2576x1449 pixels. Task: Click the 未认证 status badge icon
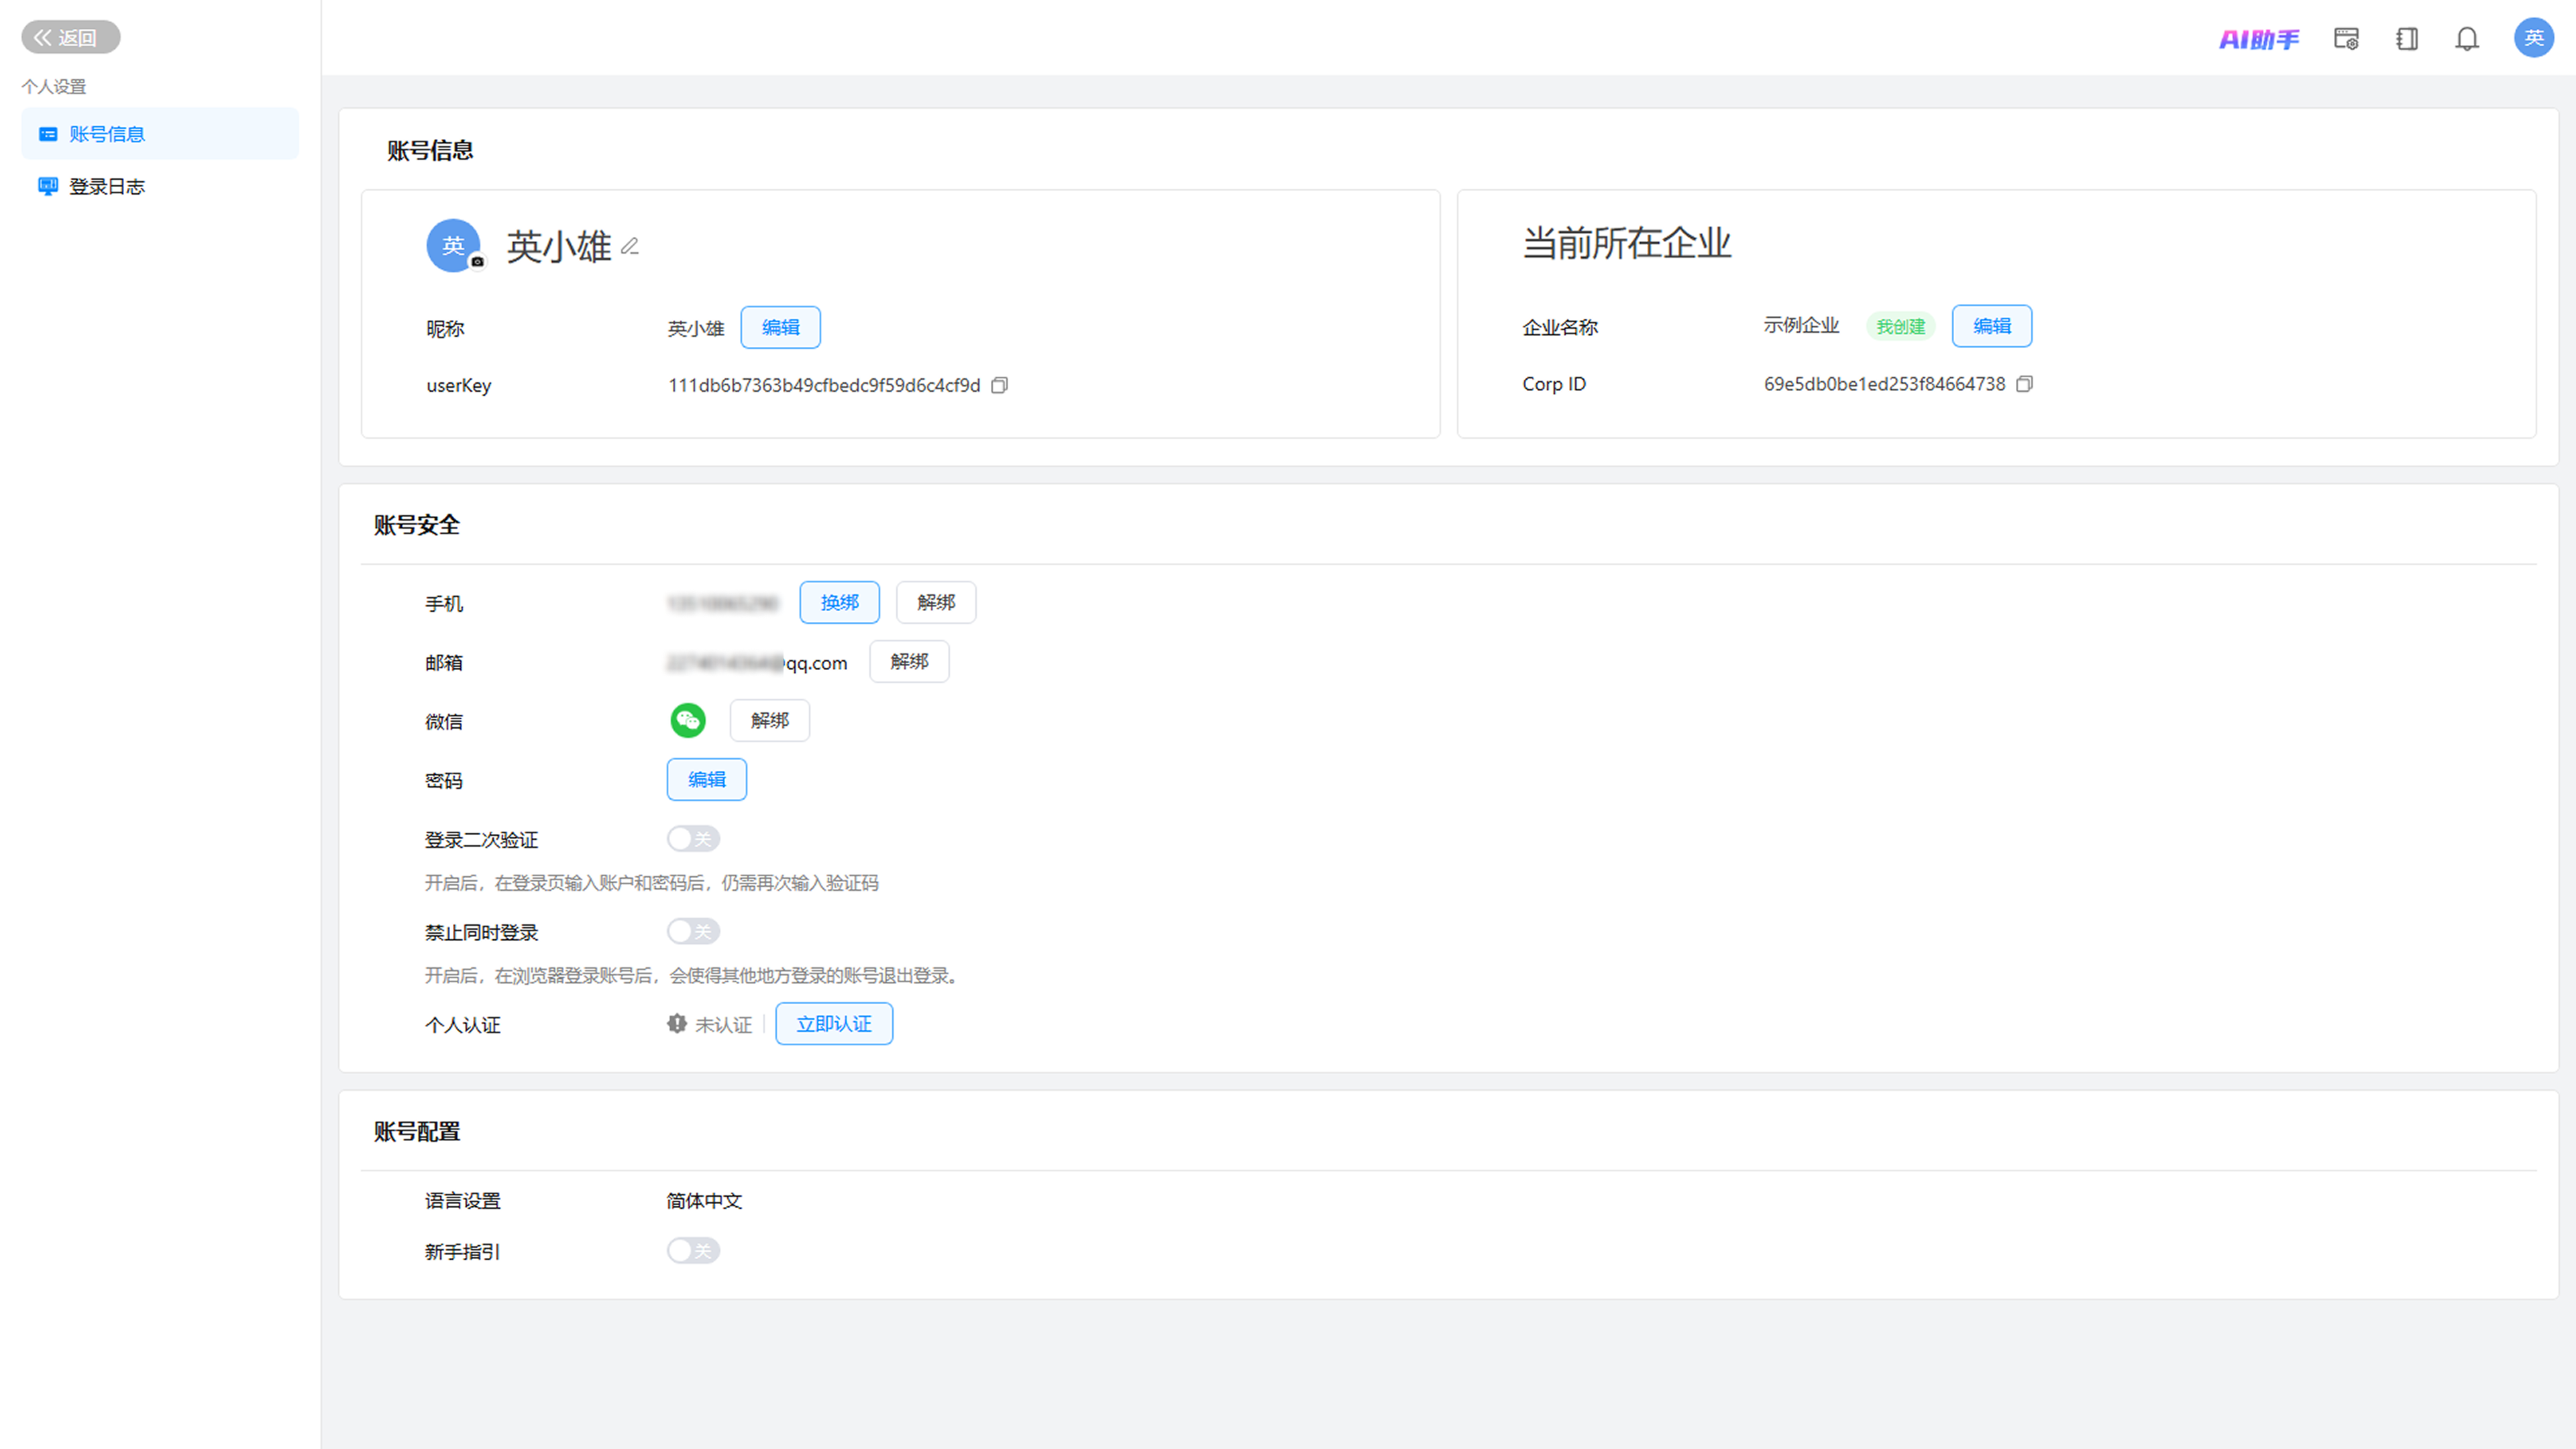(677, 1024)
